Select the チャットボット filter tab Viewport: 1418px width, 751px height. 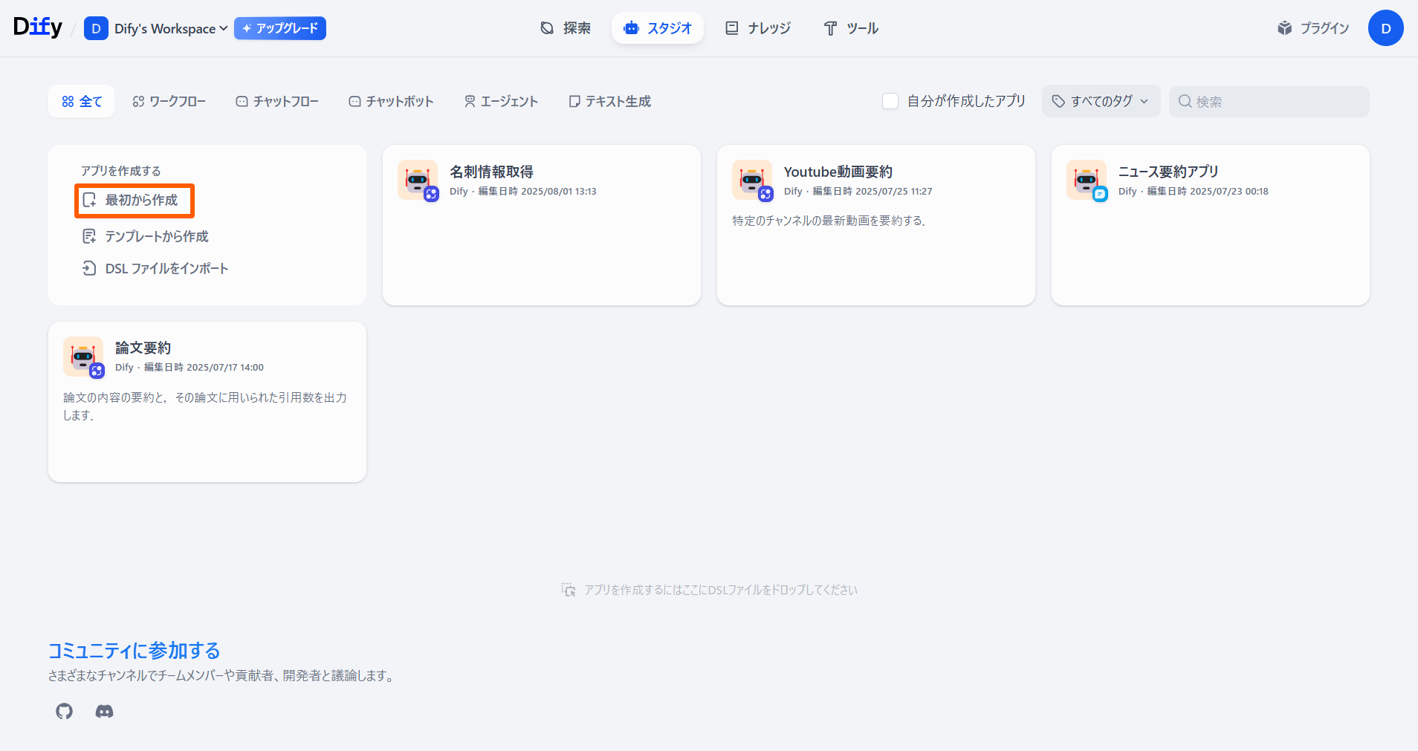click(391, 101)
